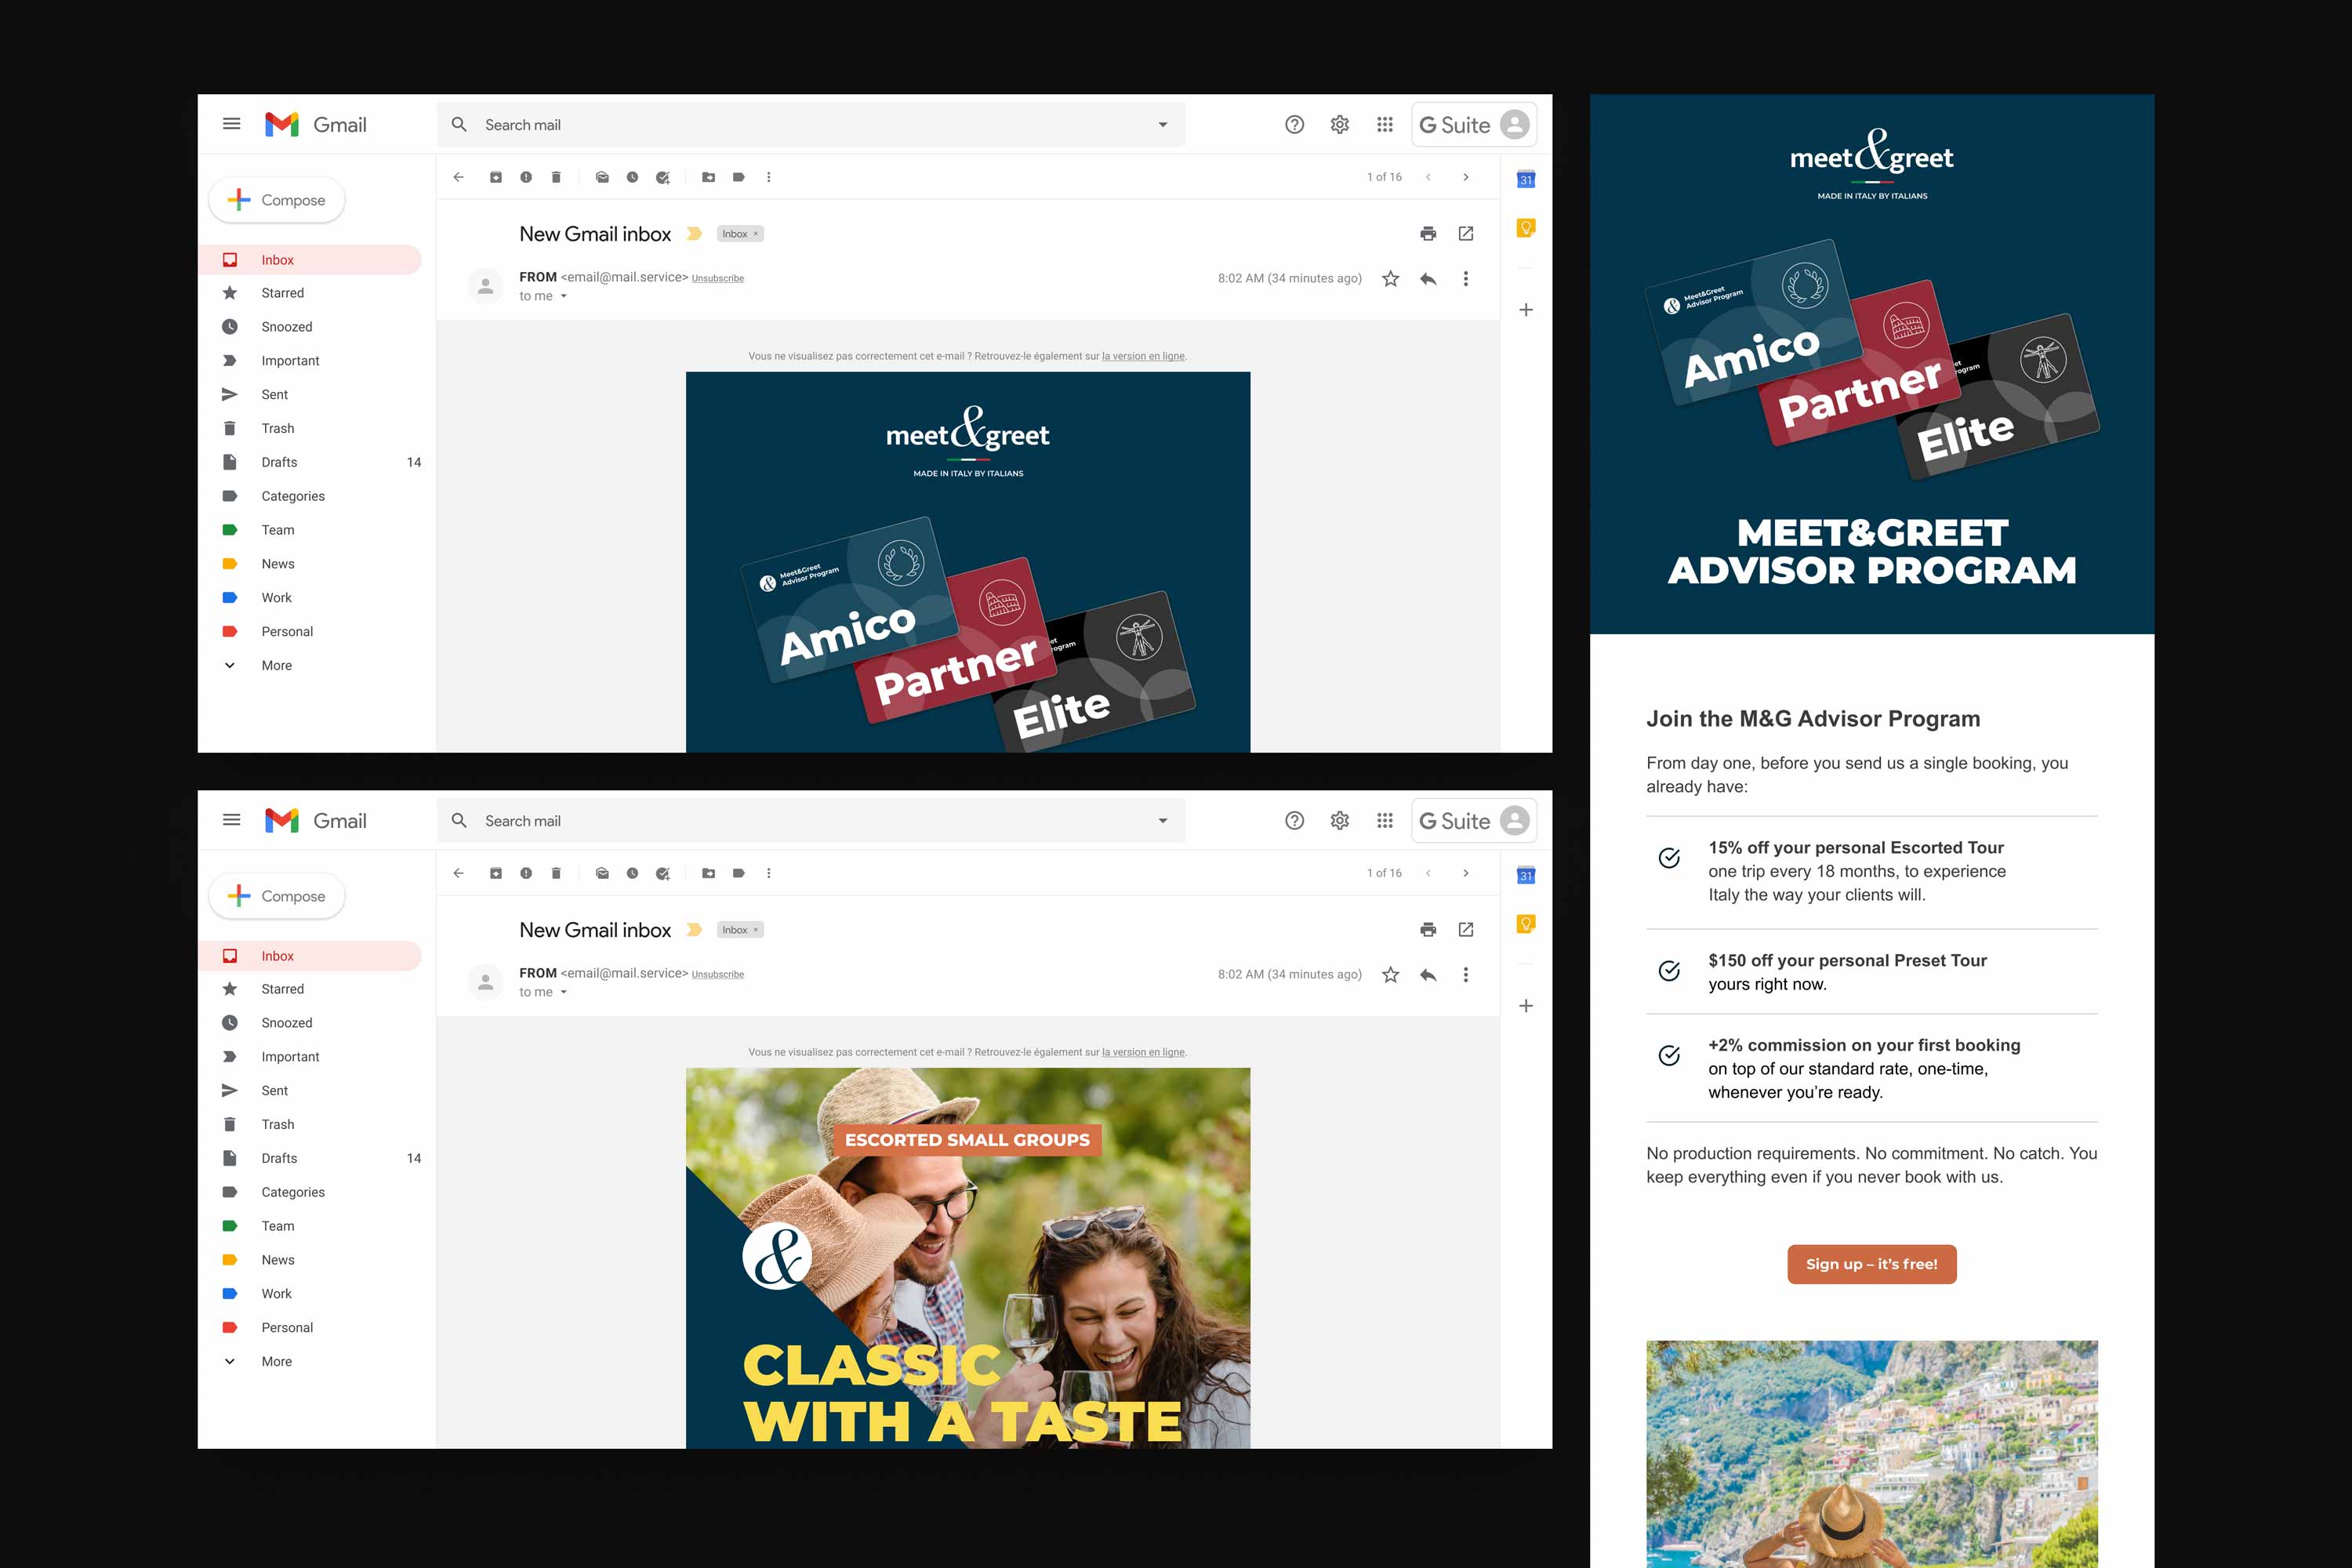Open toolbar three-dot More menu in Amico cards Gmail window

coord(769,177)
